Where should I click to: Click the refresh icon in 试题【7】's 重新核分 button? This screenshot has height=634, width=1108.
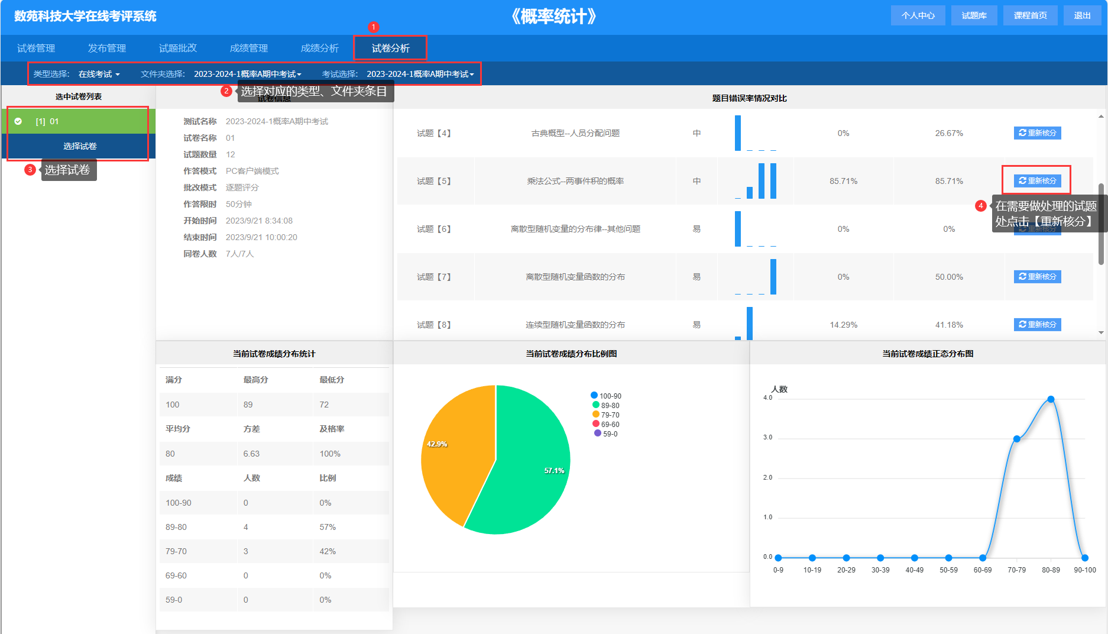pos(1022,276)
